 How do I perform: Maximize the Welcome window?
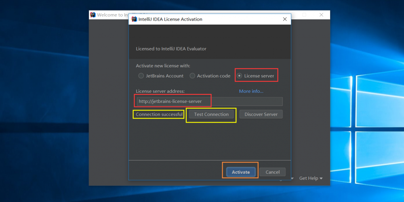click(x=304, y=15)
